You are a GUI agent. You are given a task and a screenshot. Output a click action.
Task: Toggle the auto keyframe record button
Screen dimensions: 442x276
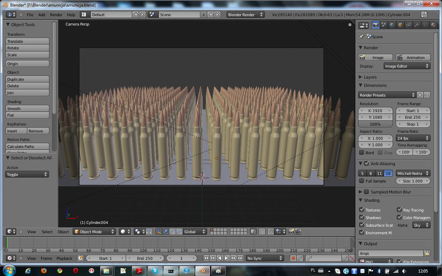(293, 258)
